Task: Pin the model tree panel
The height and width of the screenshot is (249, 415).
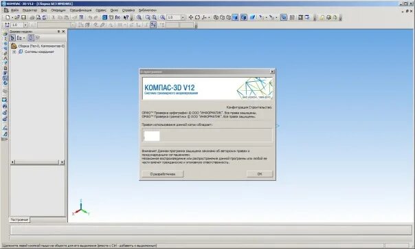Action: coord(58,31)
